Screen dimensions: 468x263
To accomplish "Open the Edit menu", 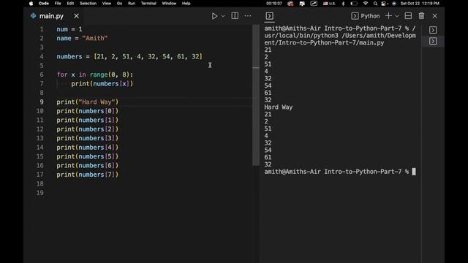I will click(x=70, y=3).
